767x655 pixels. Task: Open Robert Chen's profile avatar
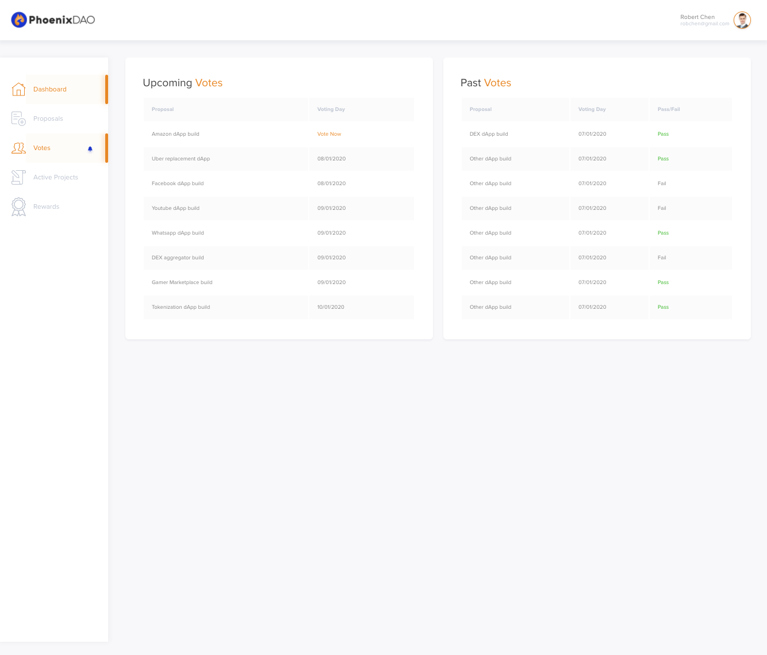742,20
